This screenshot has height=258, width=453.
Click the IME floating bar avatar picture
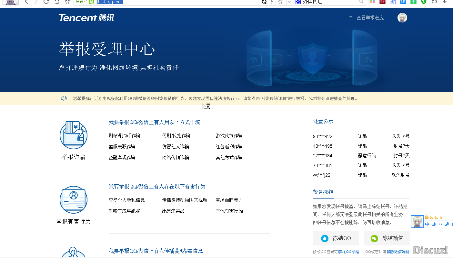tap(417, 222)
